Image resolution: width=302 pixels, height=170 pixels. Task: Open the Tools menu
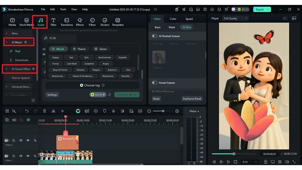[63, 9]
